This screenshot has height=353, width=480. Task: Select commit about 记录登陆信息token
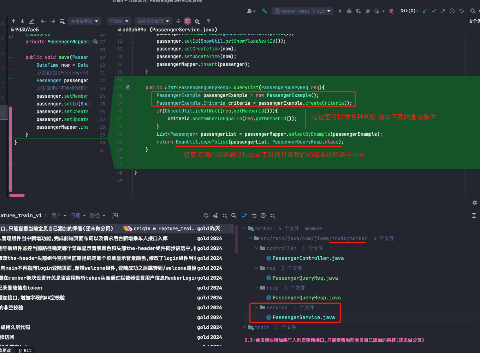pyautogui.click(x=117, y=288)
